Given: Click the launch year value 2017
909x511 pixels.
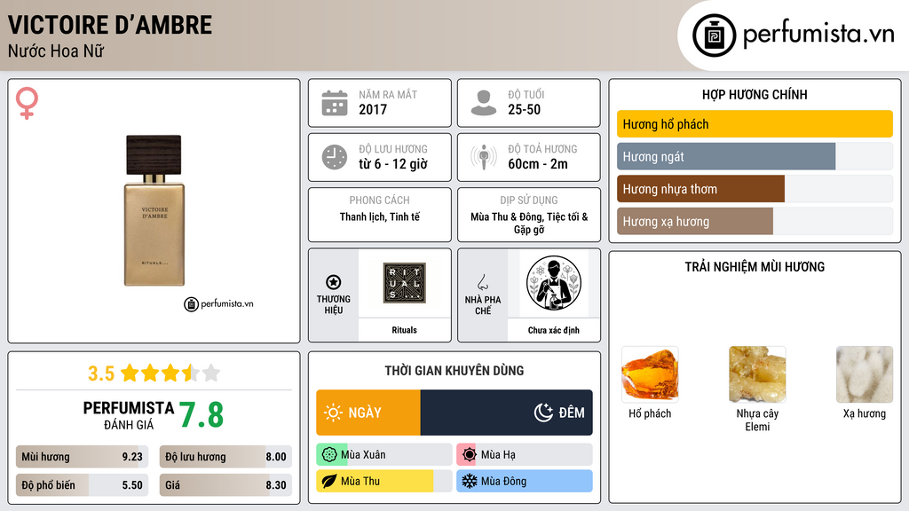Looking at the screenshot, I should 373,109.
